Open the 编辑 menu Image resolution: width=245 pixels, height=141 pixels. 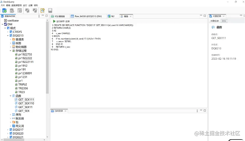pos(8,5)
